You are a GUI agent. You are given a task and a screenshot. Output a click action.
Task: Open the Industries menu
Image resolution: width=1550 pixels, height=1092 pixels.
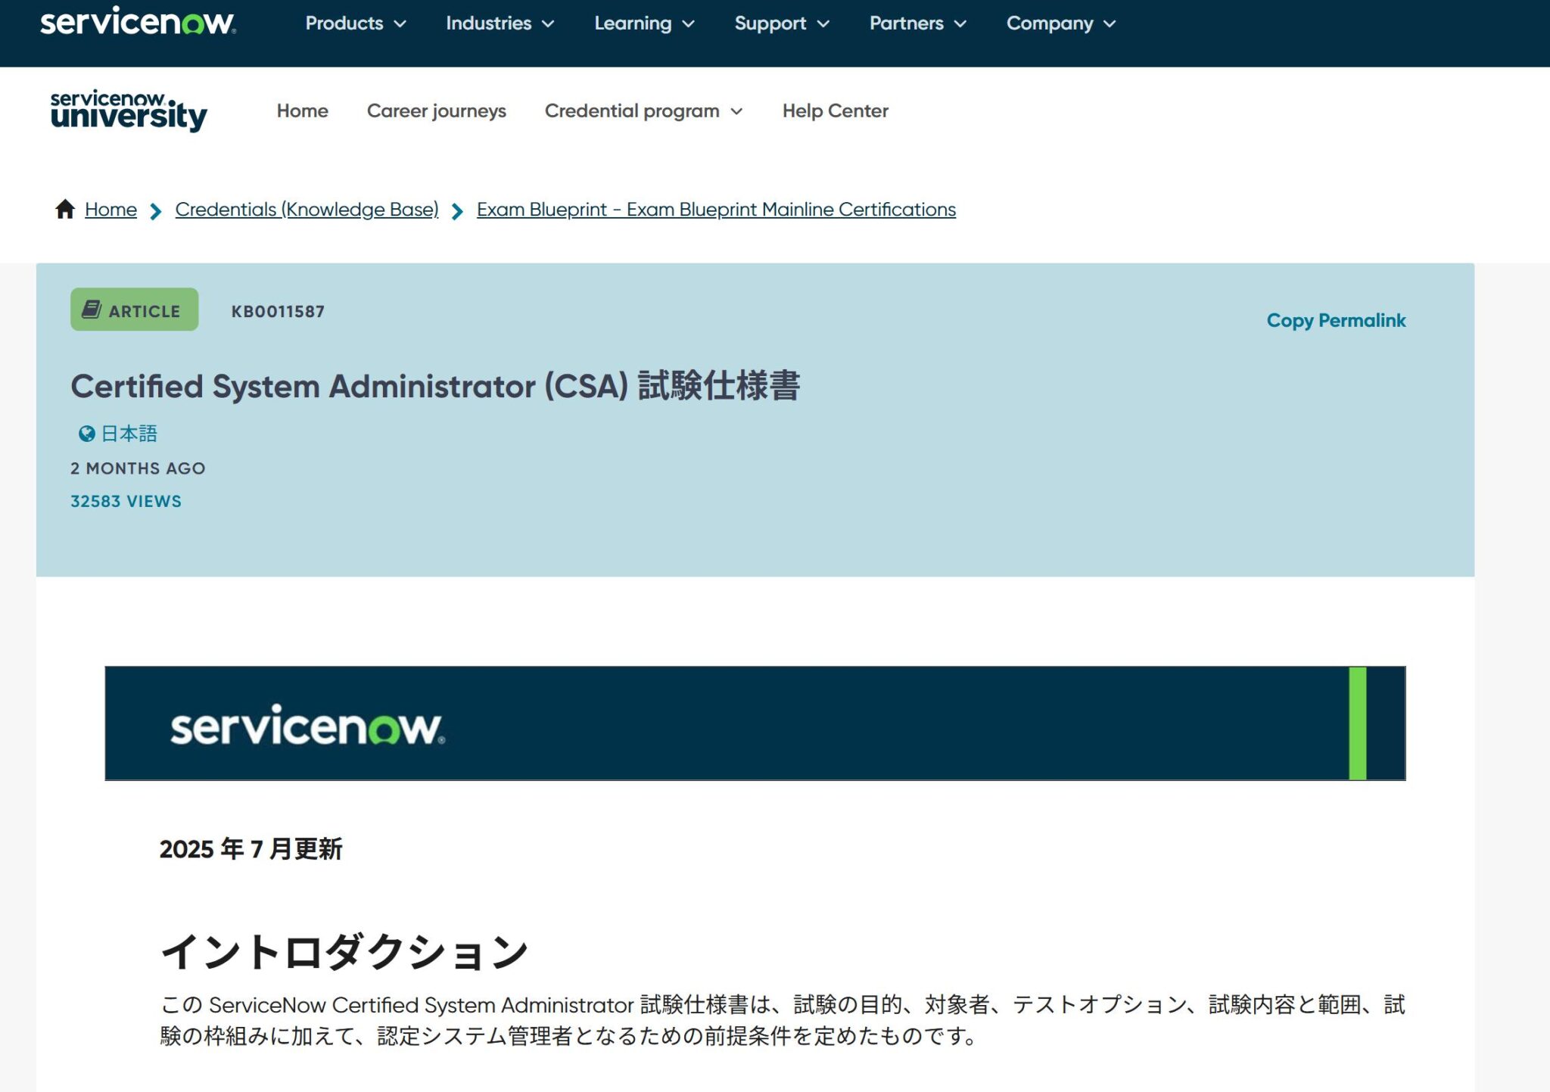(x=500, y=23)
